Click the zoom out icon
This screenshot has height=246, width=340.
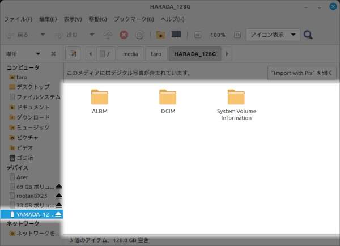pyautogui.click(x=198, y=35)
